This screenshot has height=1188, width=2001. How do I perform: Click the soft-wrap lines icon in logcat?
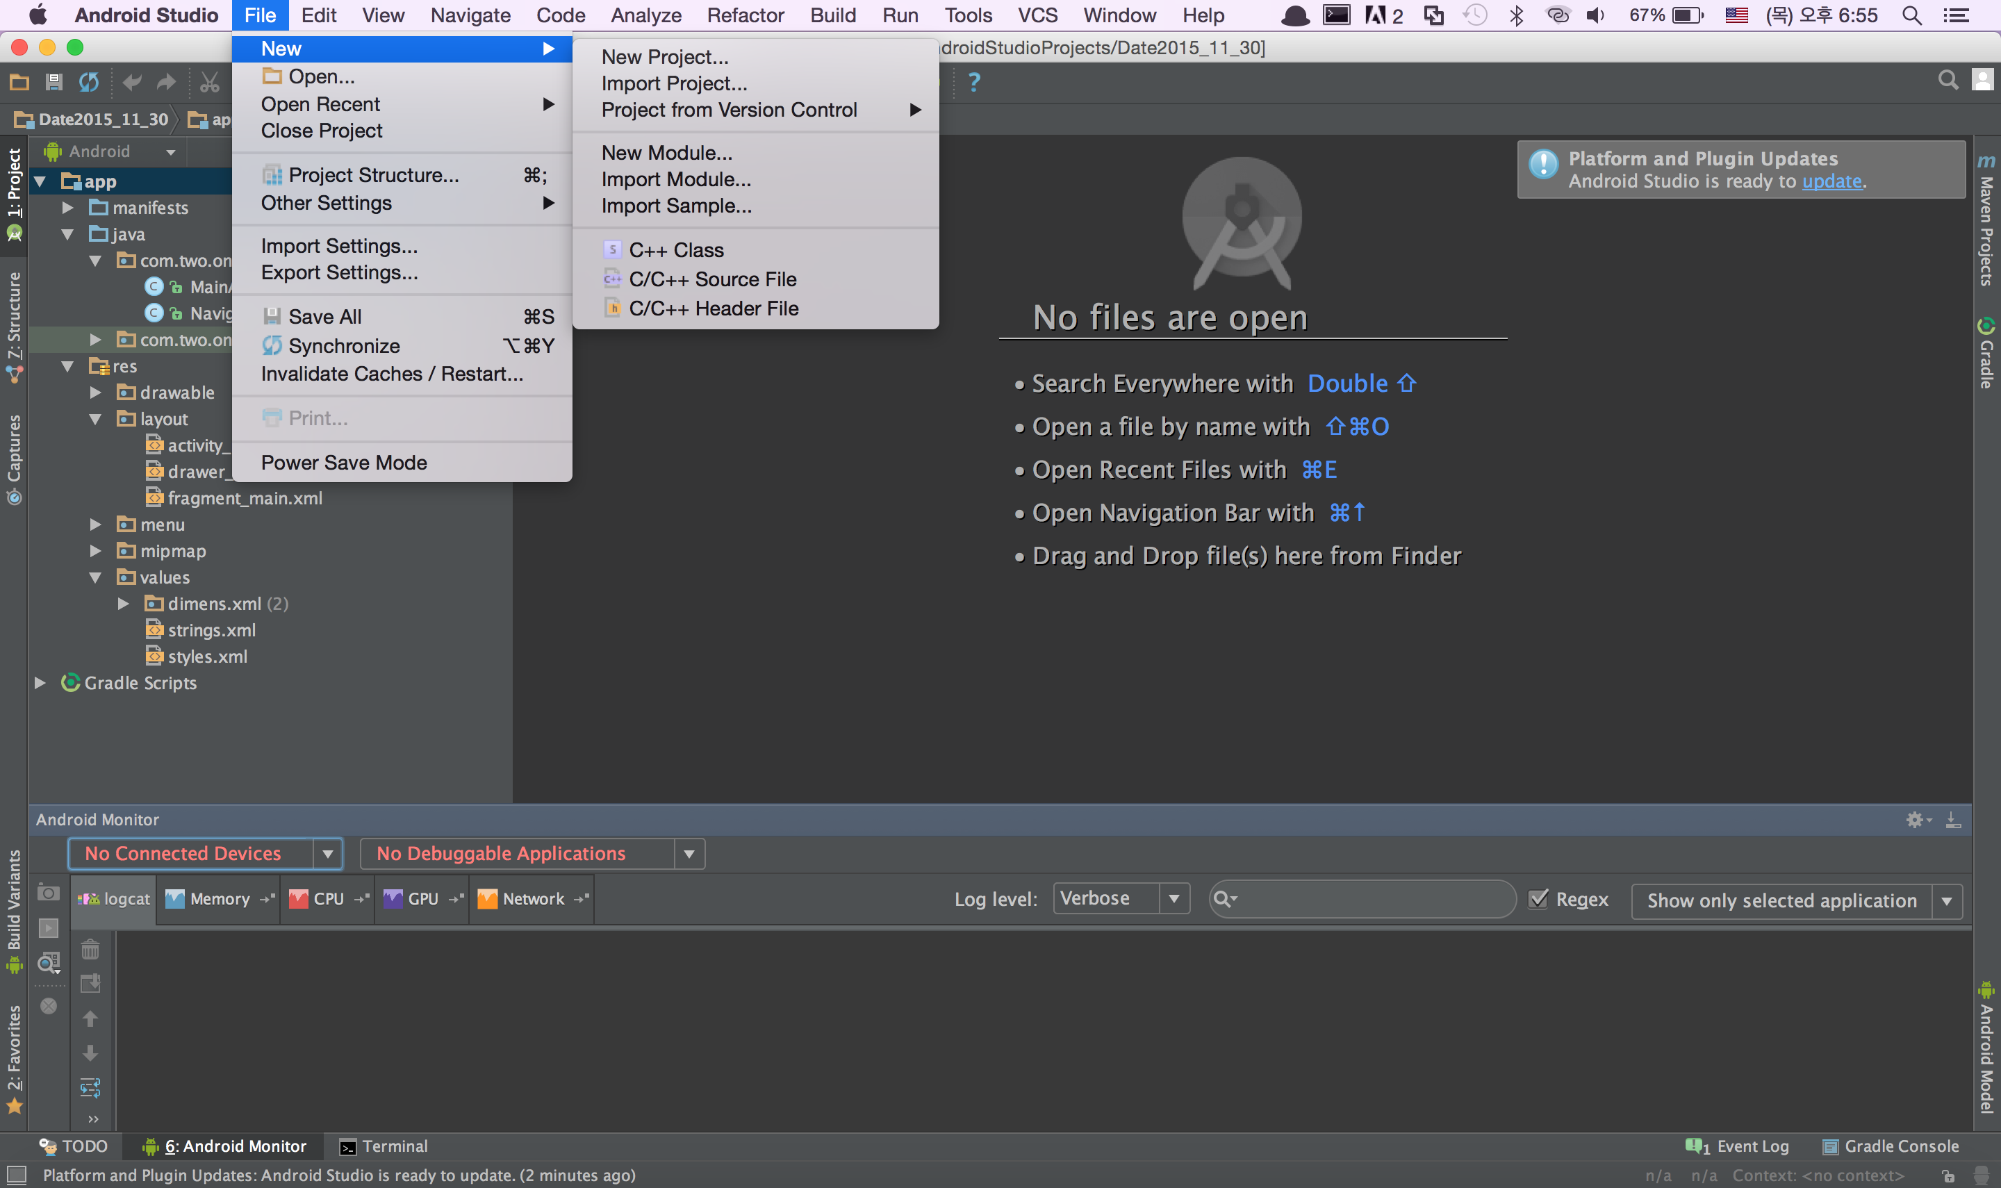pos(90,1088)
